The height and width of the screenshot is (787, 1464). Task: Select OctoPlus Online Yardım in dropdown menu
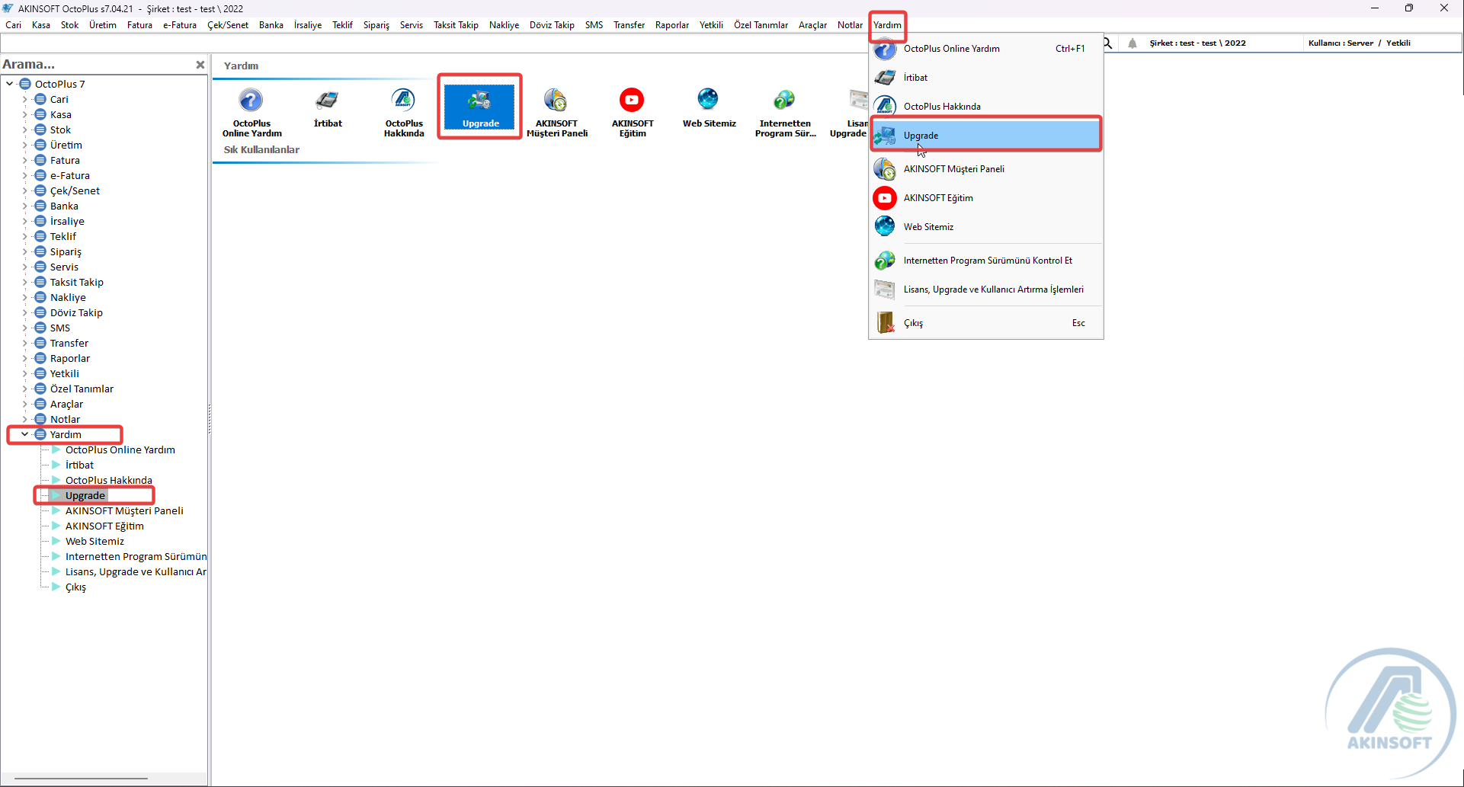(985, 49)
